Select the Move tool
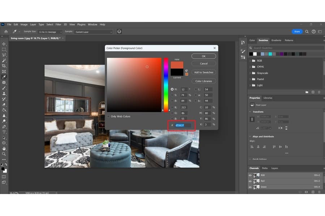325x216 pixels. (4, 44)
